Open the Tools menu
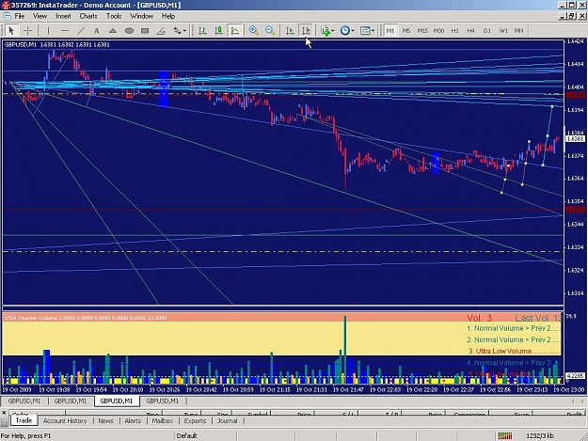 click(x=114, y=16)
